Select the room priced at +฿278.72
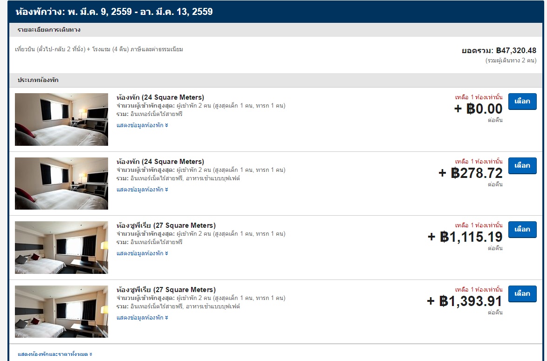 522,166
